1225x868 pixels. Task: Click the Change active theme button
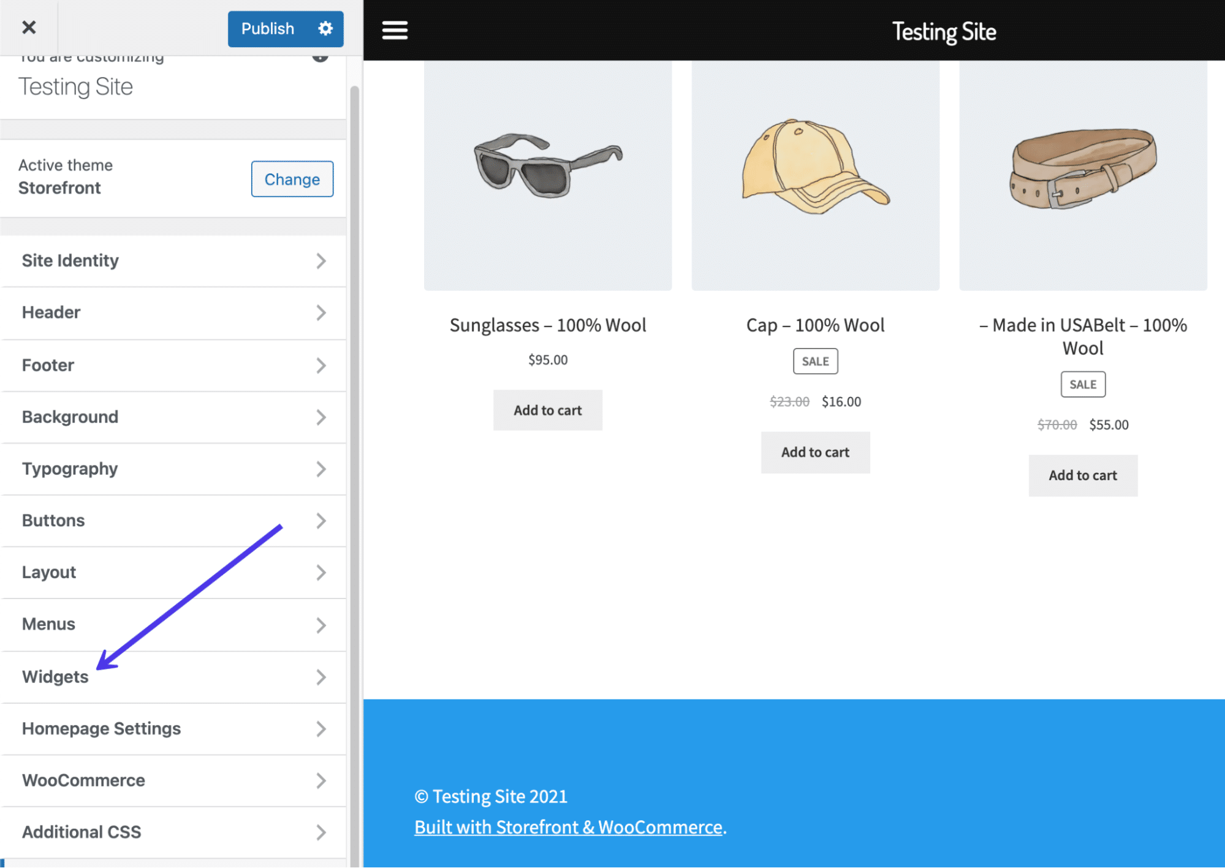(292, 178)
